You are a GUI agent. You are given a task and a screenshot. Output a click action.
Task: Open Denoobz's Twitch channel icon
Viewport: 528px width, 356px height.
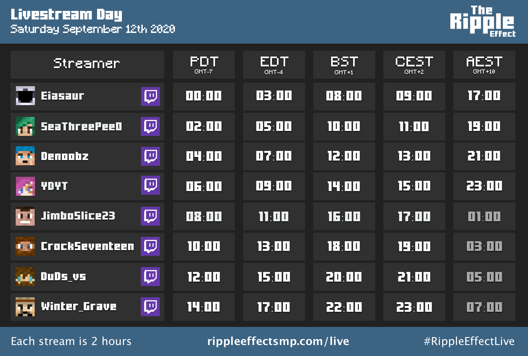click(x=150, y=156)
